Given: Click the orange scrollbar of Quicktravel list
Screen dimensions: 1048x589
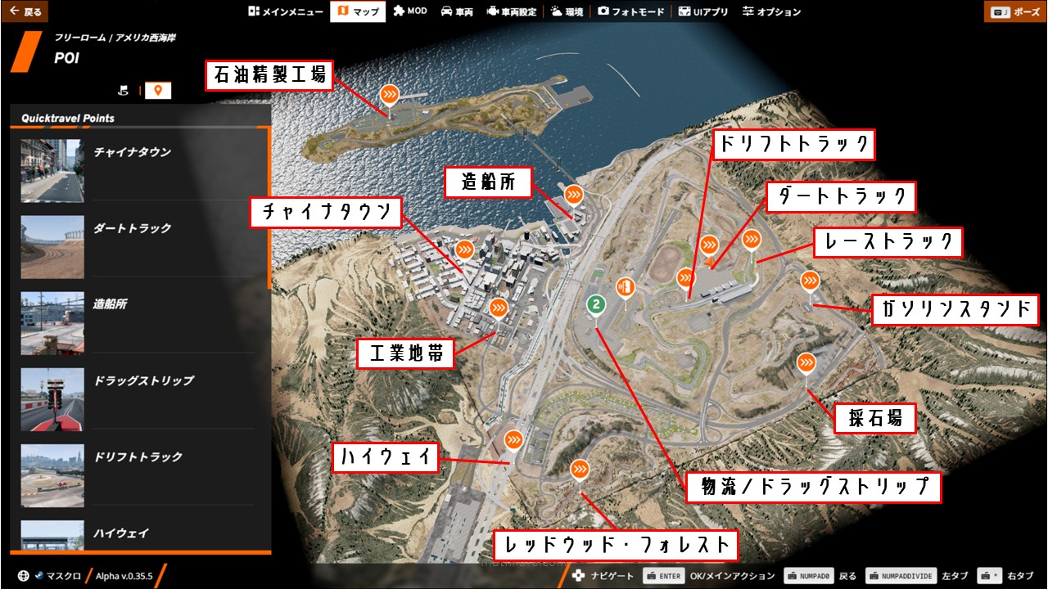Looking at the screenshot, I should tap(268, 205).
